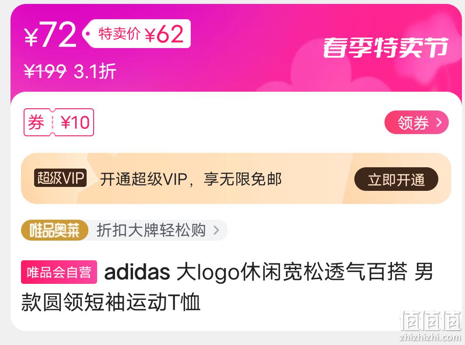
Task: Click the 立即开通 VIP activation button
Action: click(x=396, y=179)
